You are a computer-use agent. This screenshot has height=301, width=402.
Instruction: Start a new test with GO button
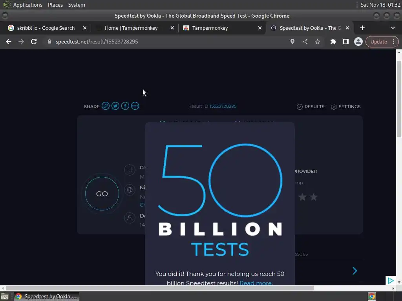(102, 194)
